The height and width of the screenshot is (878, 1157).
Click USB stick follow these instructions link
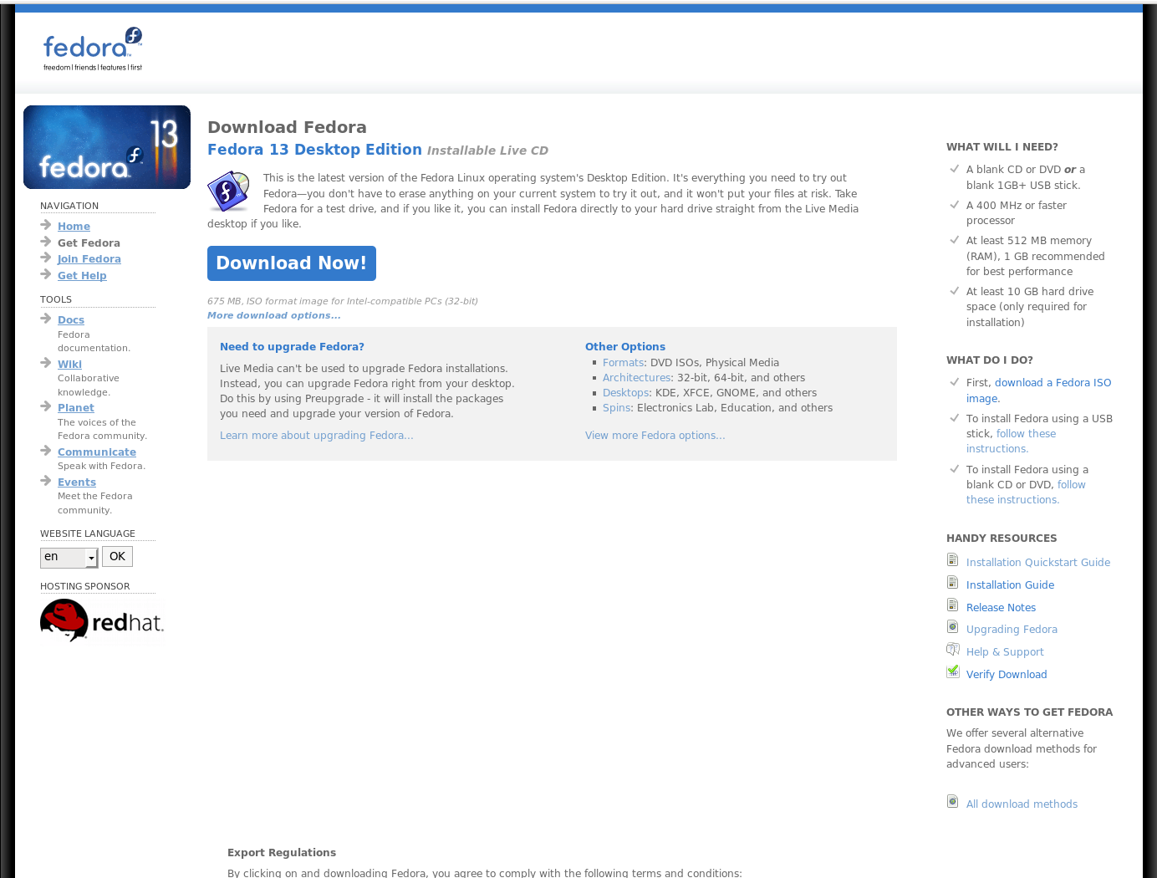click(1012, 442)
